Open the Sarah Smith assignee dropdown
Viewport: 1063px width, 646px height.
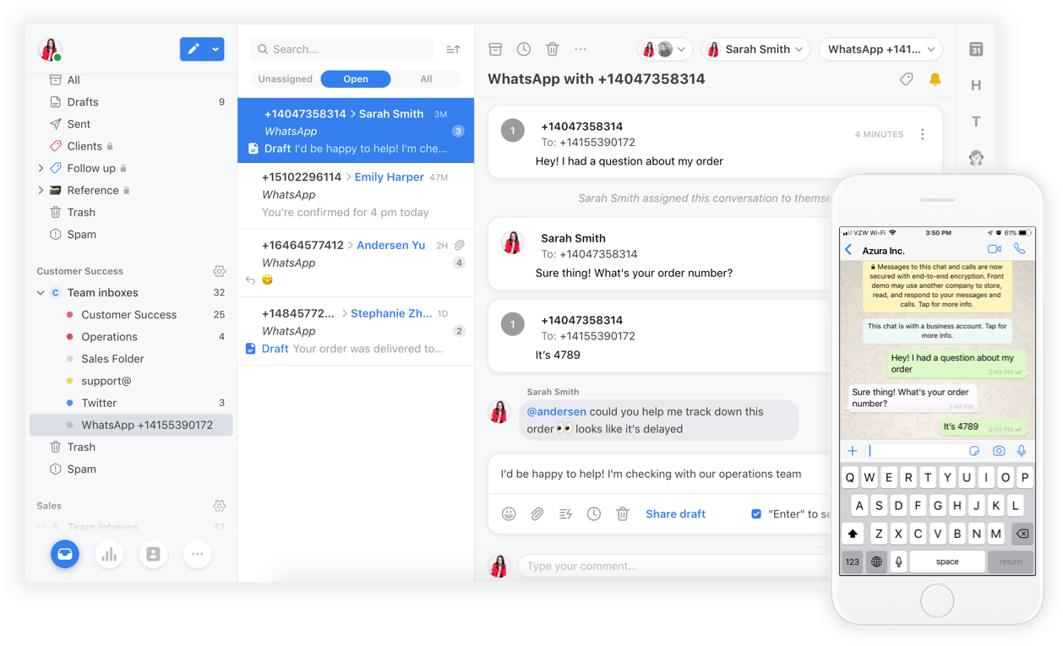755,49
